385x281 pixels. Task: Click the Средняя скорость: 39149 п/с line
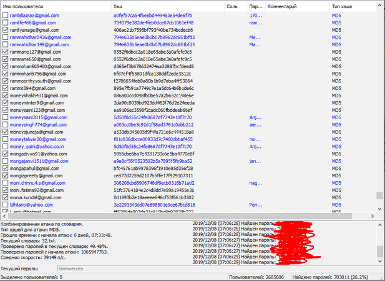coord(33,258)
